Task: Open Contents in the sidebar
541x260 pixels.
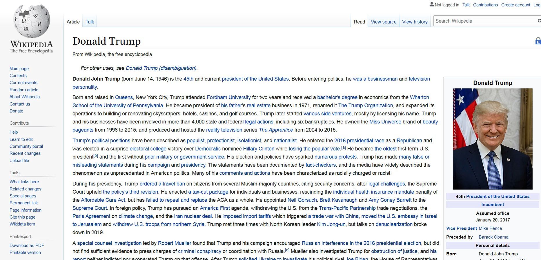Action: tap(18, 76)
